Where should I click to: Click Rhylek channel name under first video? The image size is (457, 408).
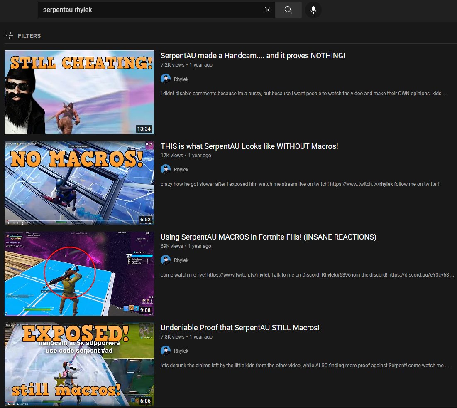coord(181,79)
